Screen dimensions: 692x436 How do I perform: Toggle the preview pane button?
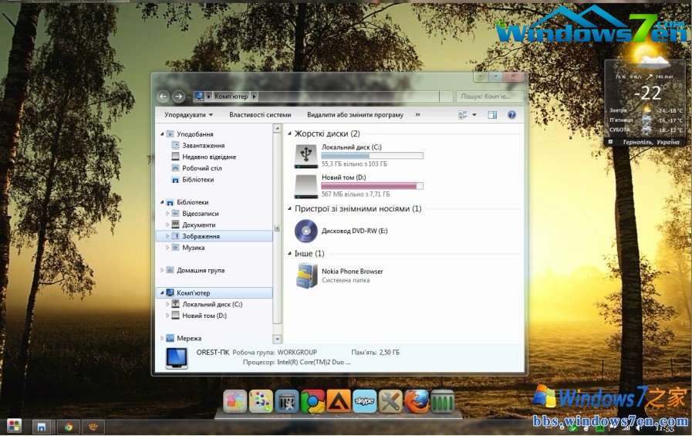click(491, 115)
